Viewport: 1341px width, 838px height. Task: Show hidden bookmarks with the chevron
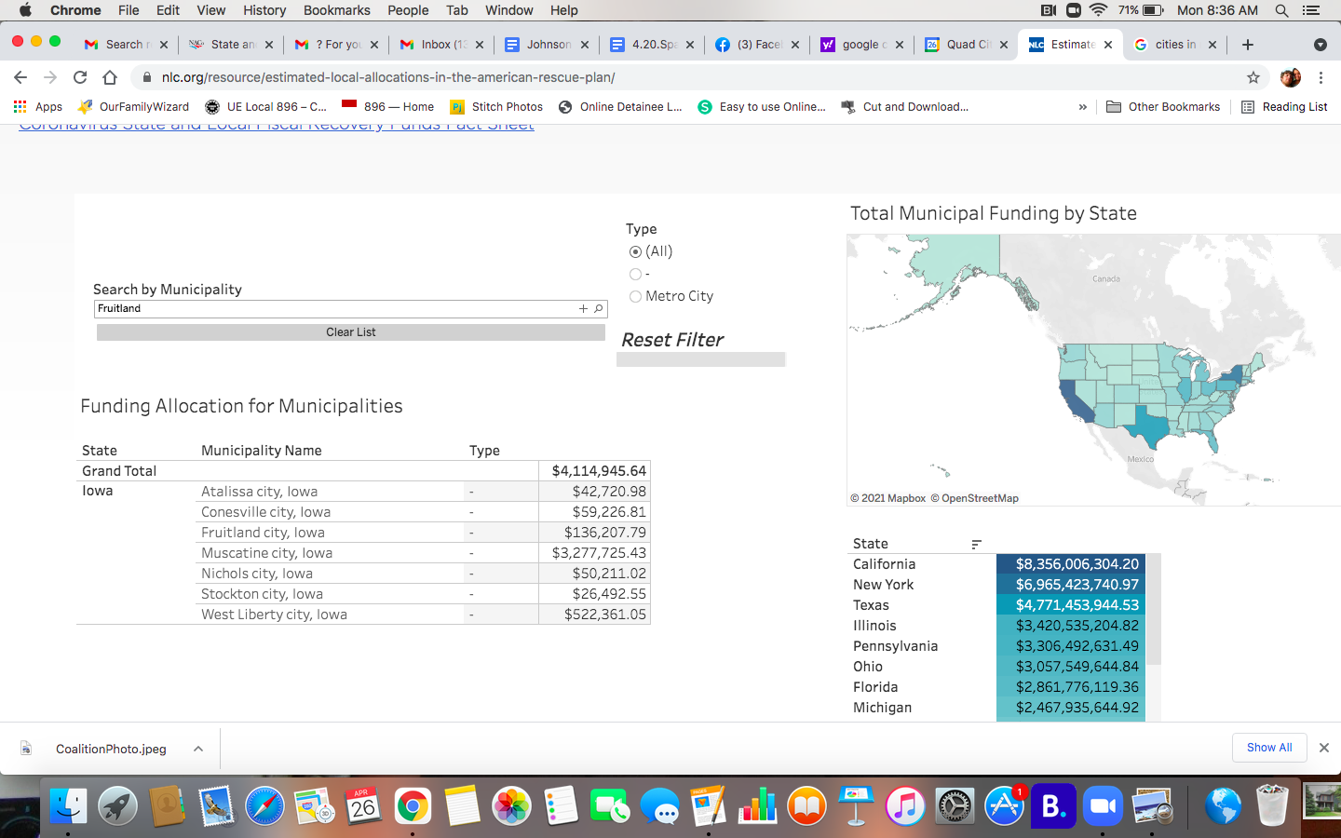point(1082,107)
